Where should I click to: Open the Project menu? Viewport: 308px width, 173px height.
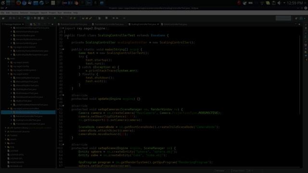coord(52,13)
